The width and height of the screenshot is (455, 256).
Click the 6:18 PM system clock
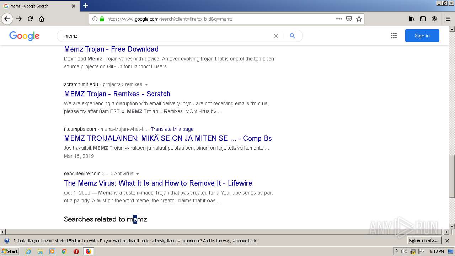pos(437,251)
